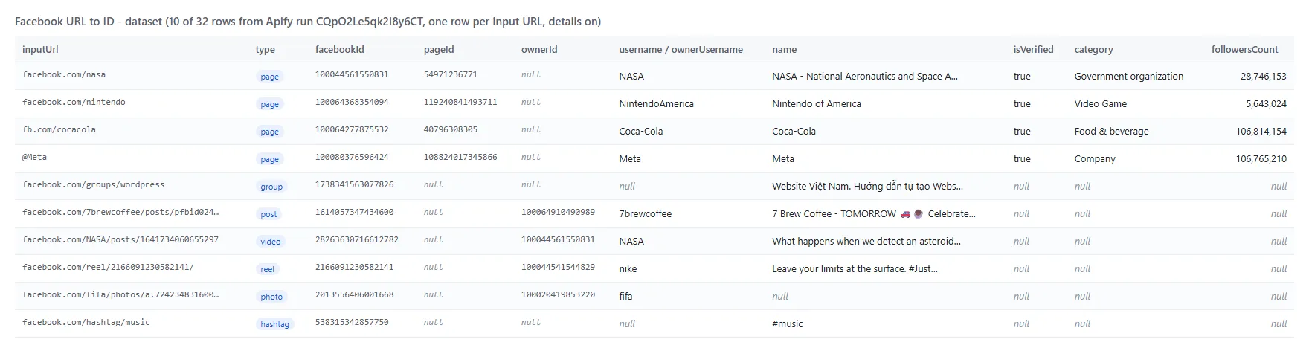This screenshot has width=1309, height=351.
Task: Click the Government organization category cell
Action: pos(1129,77)
